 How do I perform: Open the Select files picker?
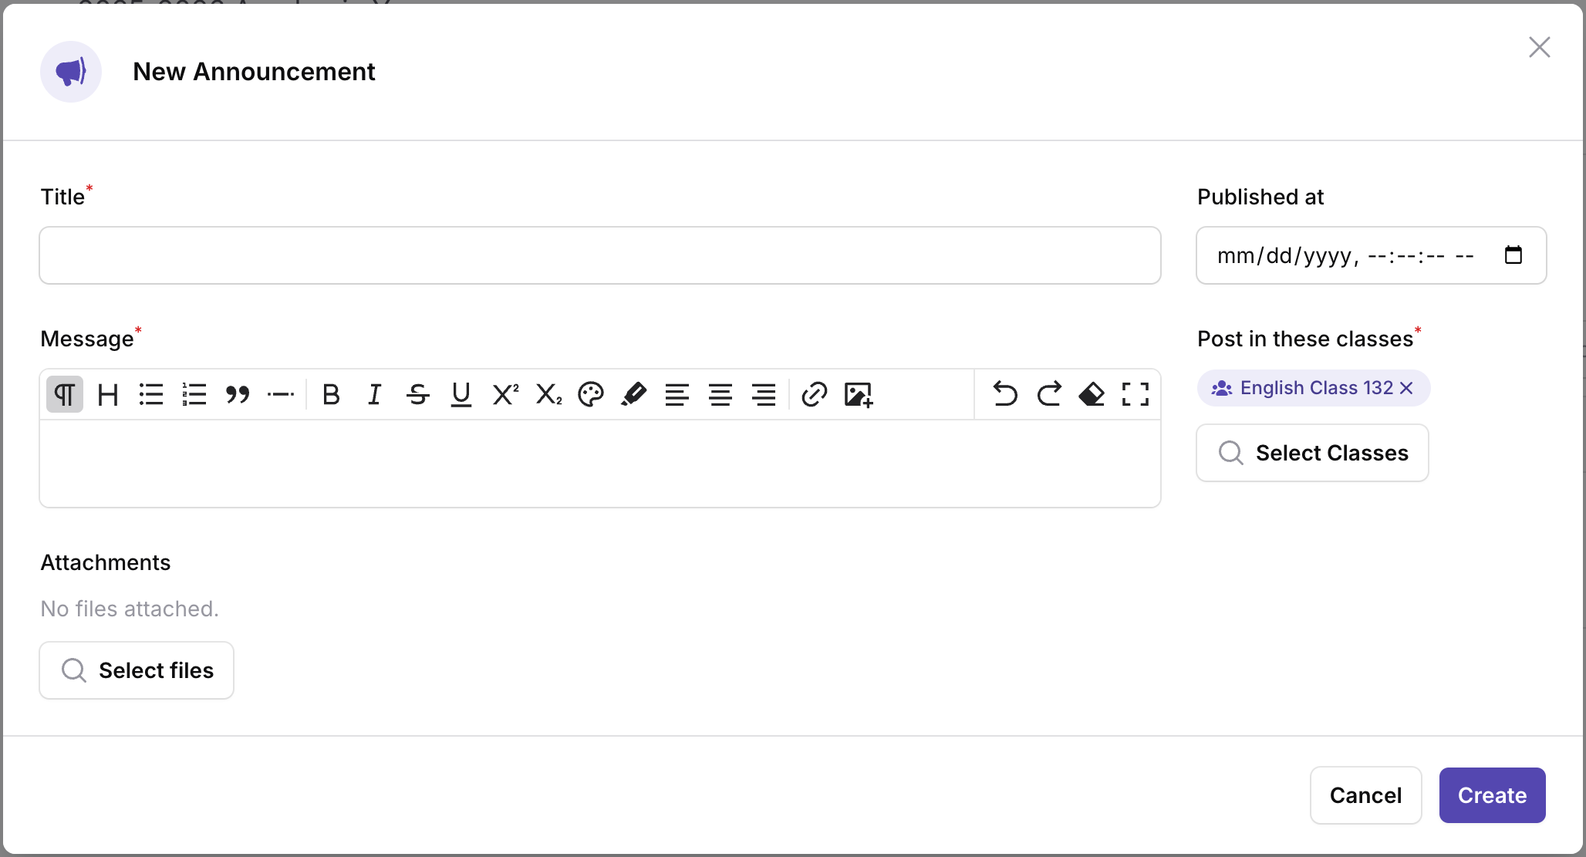tap(137, 670)
